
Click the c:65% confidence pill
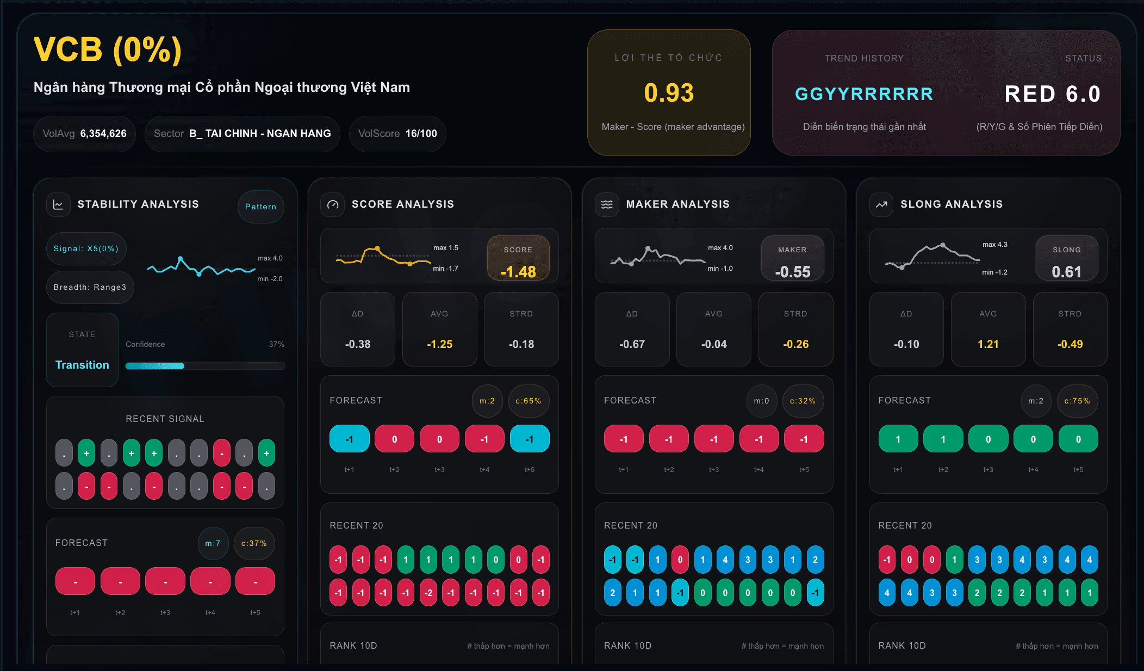[x=529, y=401]
